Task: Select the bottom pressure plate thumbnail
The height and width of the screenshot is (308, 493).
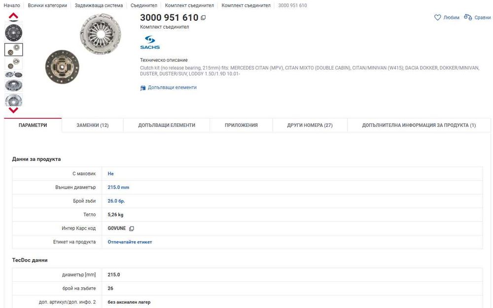Action: point(13,100)
